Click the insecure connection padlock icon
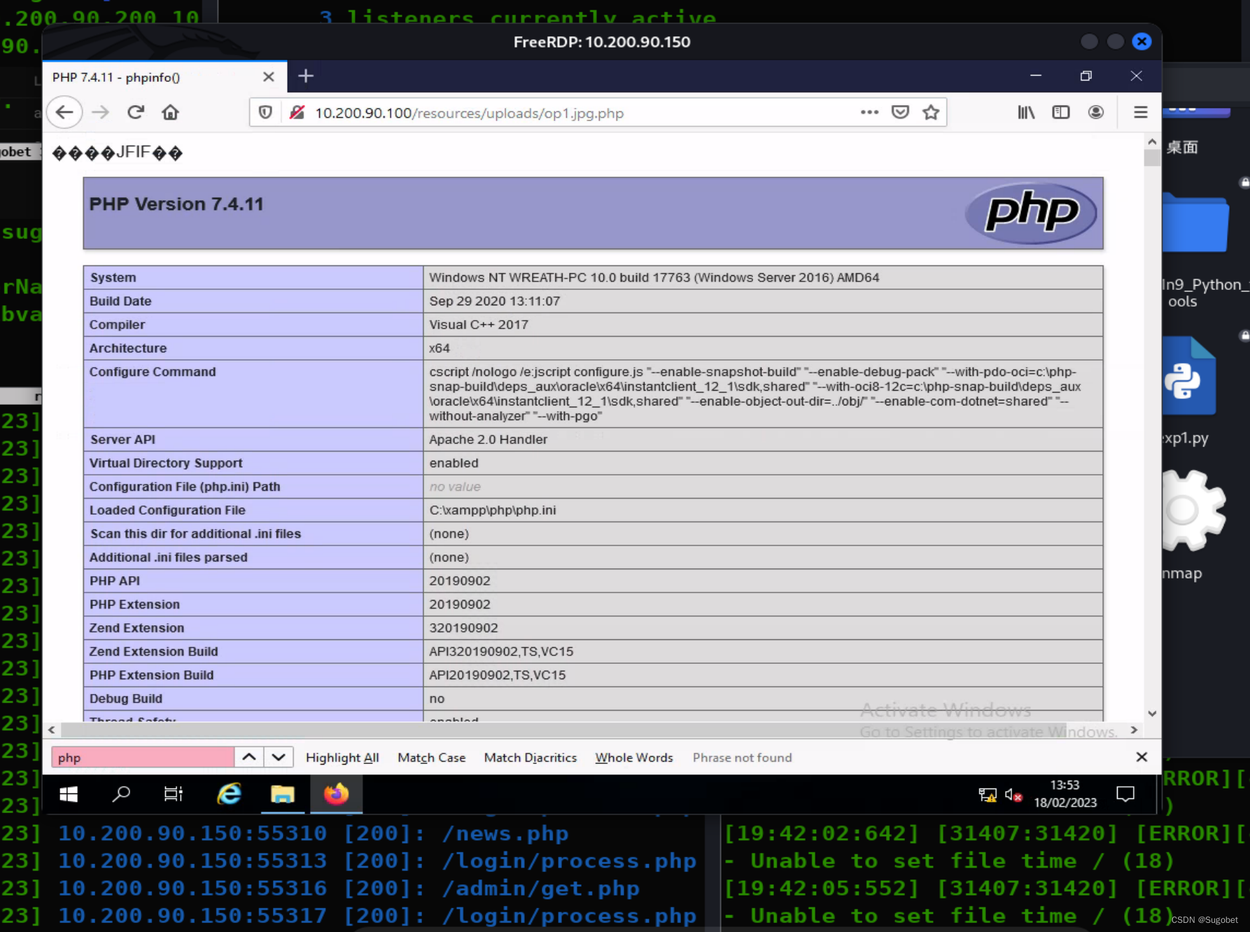The image size is (1250, 932). 297,113
